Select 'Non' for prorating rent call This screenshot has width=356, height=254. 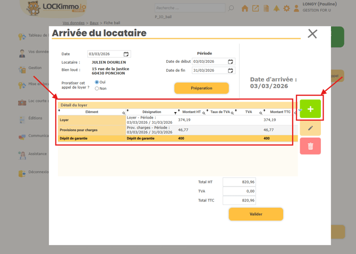pos(97,89)
